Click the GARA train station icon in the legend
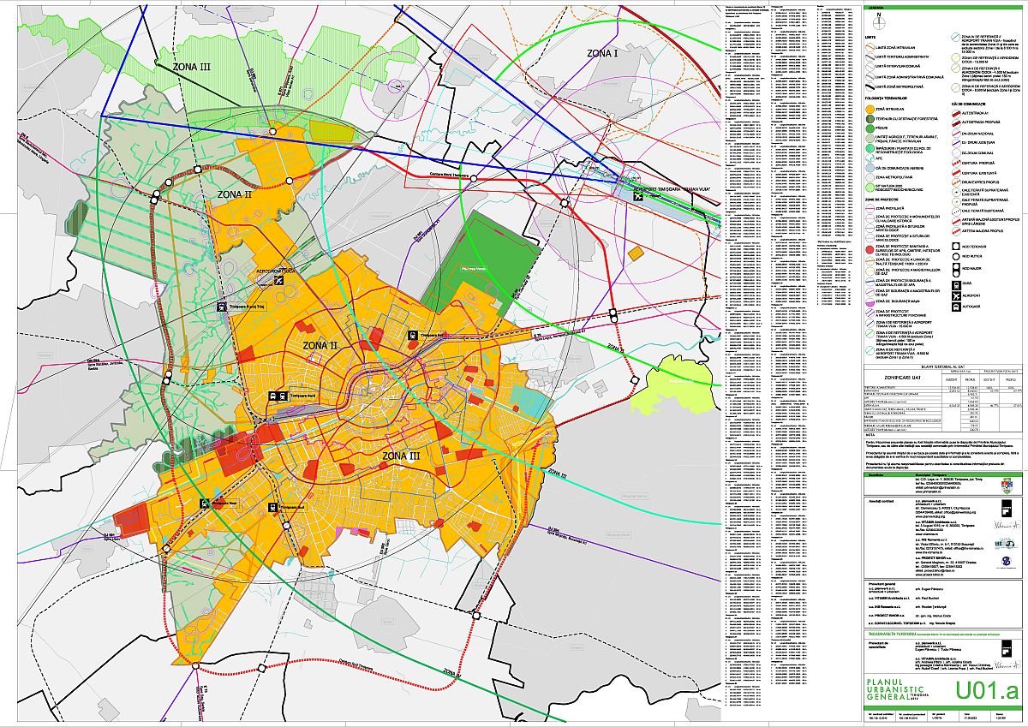 coord(956,285)
